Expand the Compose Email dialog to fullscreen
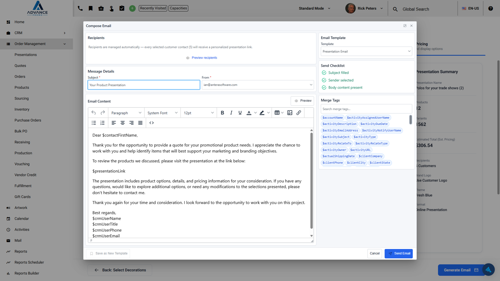This screenshot has height=281, width=500. pyautogui.click(x=405, y=26)
